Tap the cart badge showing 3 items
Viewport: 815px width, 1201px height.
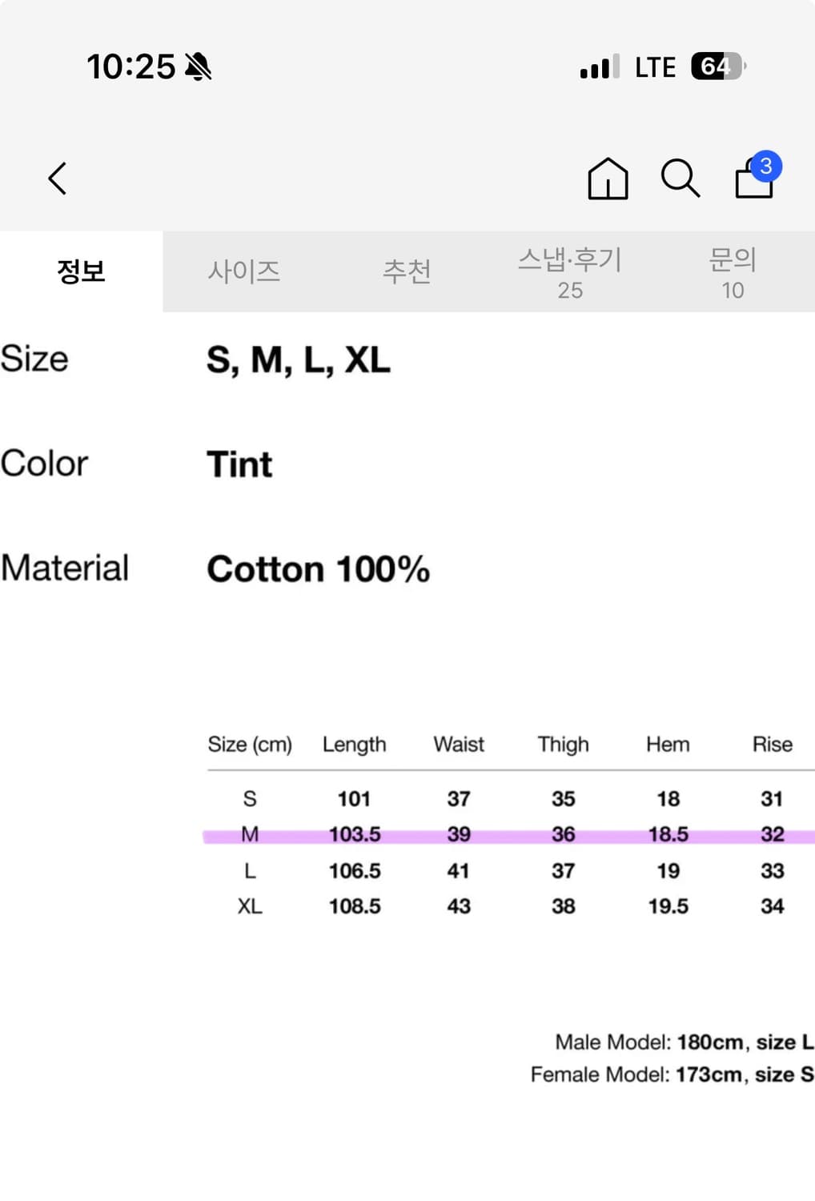(766, 164)
